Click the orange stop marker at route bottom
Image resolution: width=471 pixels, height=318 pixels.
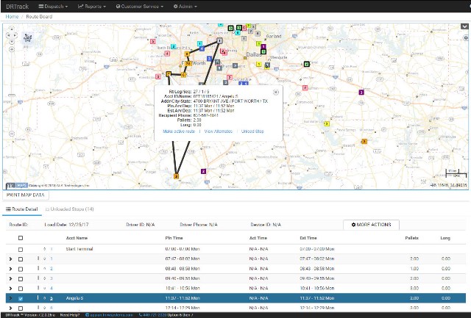[176, 176]
